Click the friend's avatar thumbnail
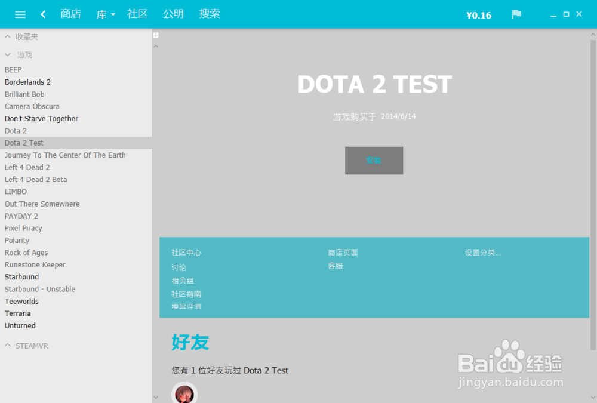Viewport: 597px width, 403px height. tap(184, 392)
